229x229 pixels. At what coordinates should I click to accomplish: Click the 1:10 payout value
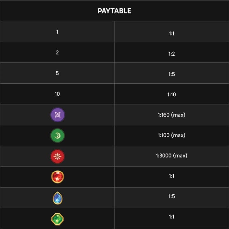tap(172, 95)
